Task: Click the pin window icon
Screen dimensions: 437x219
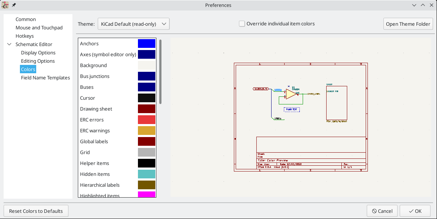Action: (x=14, y=5)
